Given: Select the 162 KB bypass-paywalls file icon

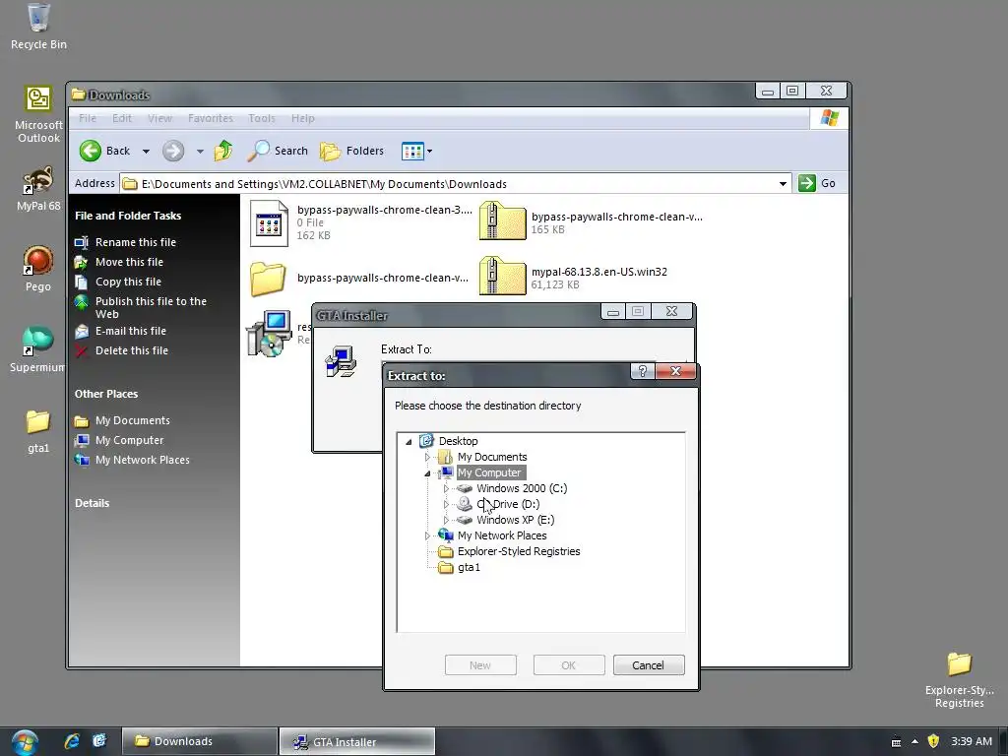Looking at the screenshot, I should pyautogui.click(x=269, y=223).
